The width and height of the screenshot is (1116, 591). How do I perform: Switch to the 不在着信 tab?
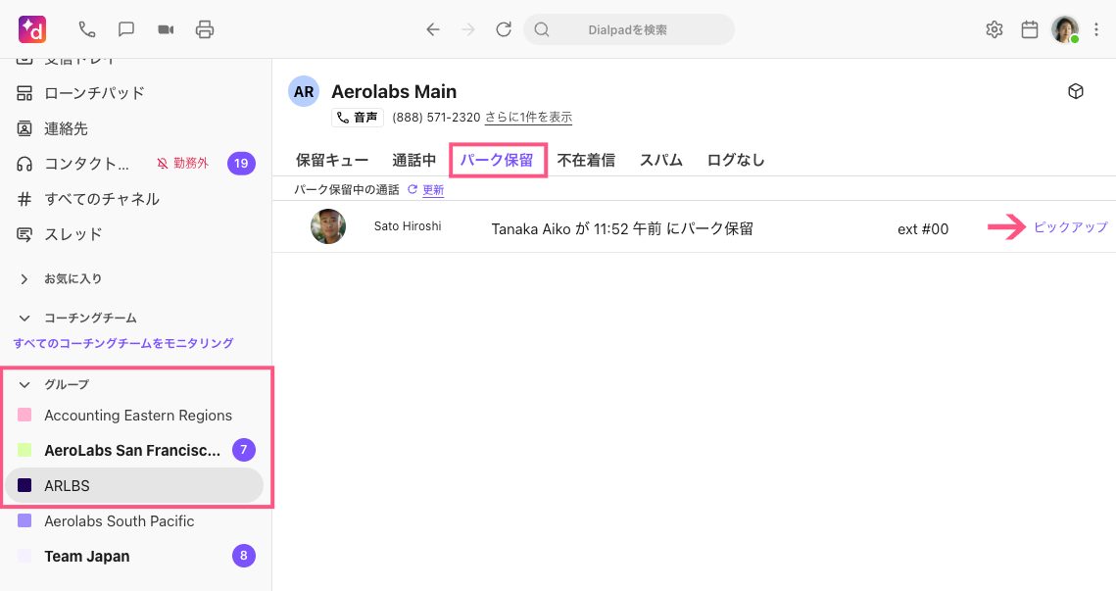pyautogui.click(x=586, y=160)
